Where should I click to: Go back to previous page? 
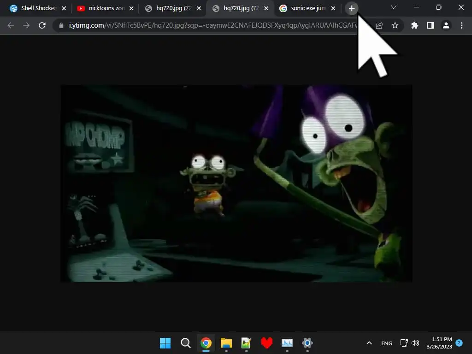coord(11,25)
